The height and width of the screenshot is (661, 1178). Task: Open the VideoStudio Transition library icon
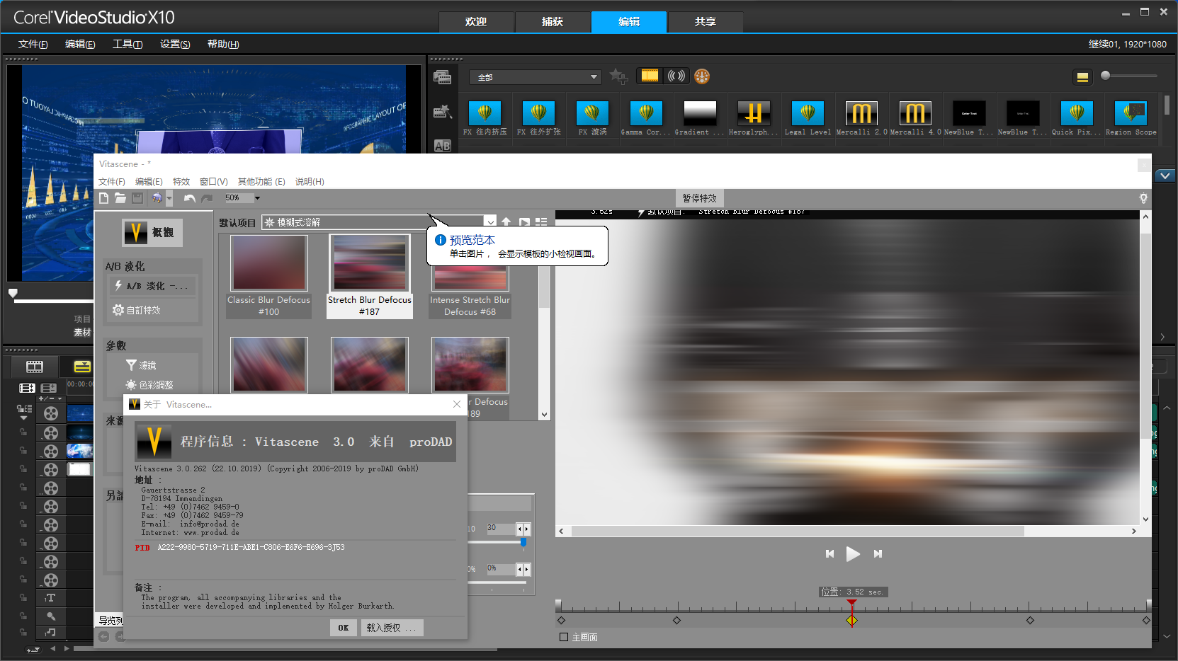(442, 112)
